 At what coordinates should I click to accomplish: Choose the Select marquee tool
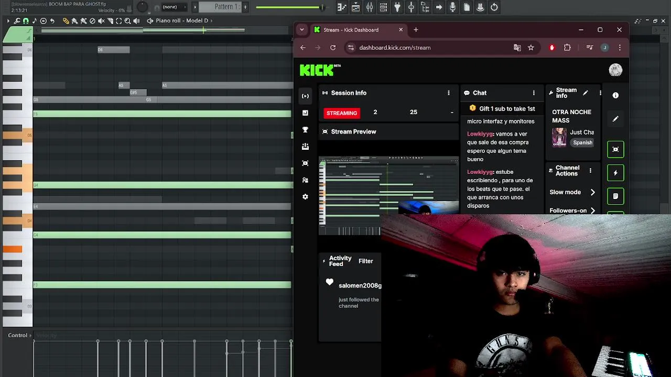pos(119,21)
